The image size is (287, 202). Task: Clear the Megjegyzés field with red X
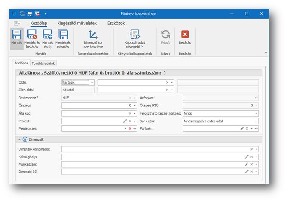tap(130, 128)
